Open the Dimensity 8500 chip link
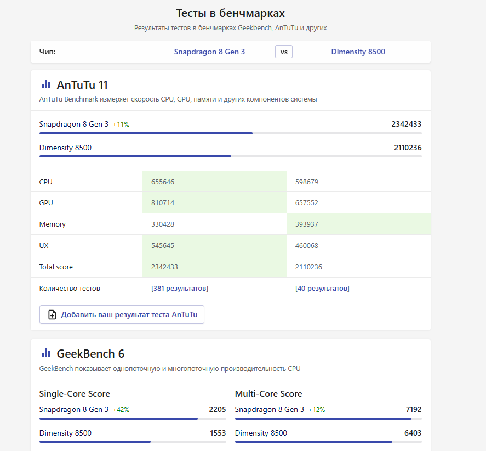 coord(358,52)
